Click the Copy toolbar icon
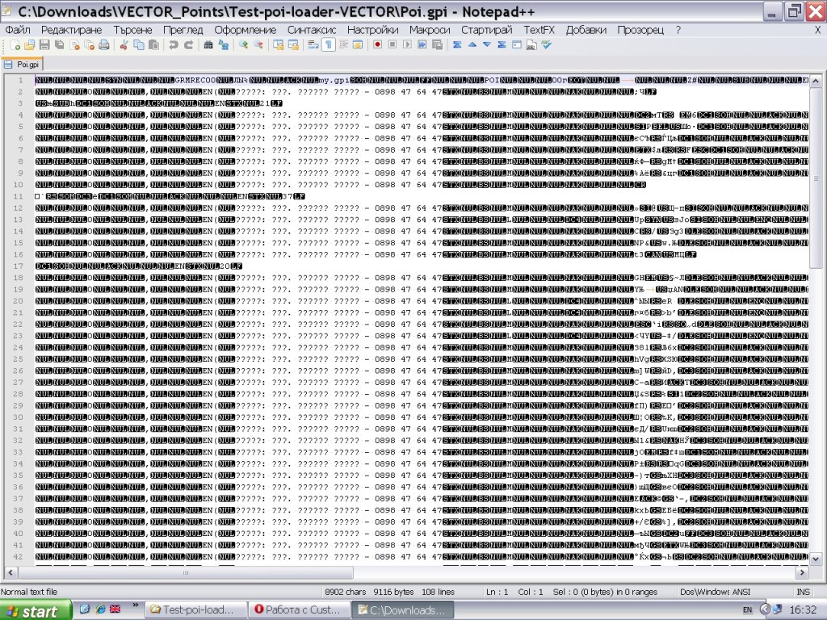 point(139,45)
